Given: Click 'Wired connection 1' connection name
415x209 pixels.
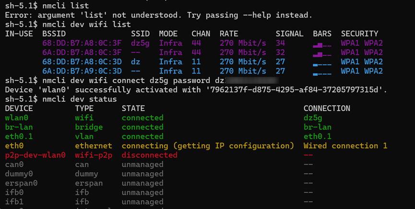Looking at the screenshot, I should (345, 146).
